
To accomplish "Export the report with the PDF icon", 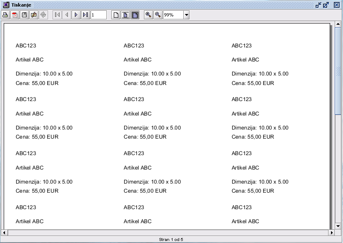I will tap(15, 15).
